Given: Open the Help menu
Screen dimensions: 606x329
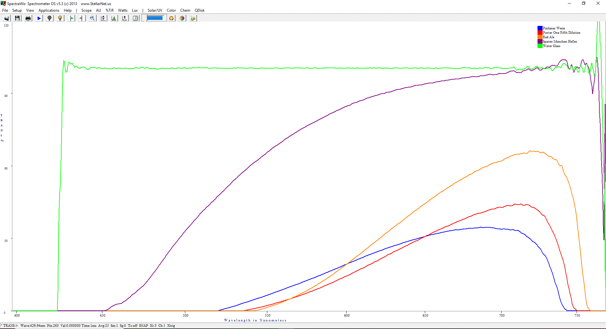Looking at the screenshot, I should [x=68, y=10].
